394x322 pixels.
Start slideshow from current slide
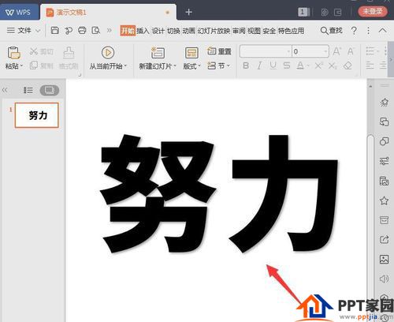(x=108, y=53)
